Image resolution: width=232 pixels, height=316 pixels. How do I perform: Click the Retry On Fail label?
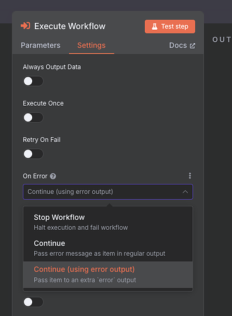tap(42, 140)
